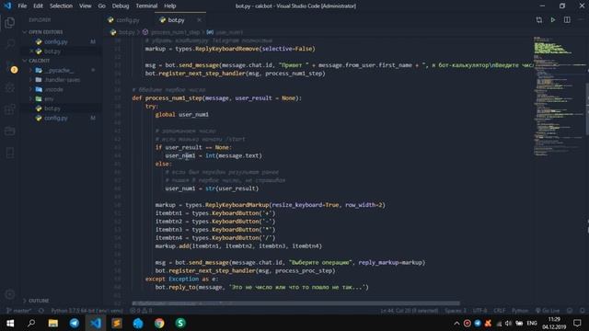This screenshot has height=331, width=589.
Task: Switch the ENG input language
Action: tap(532, 323)
